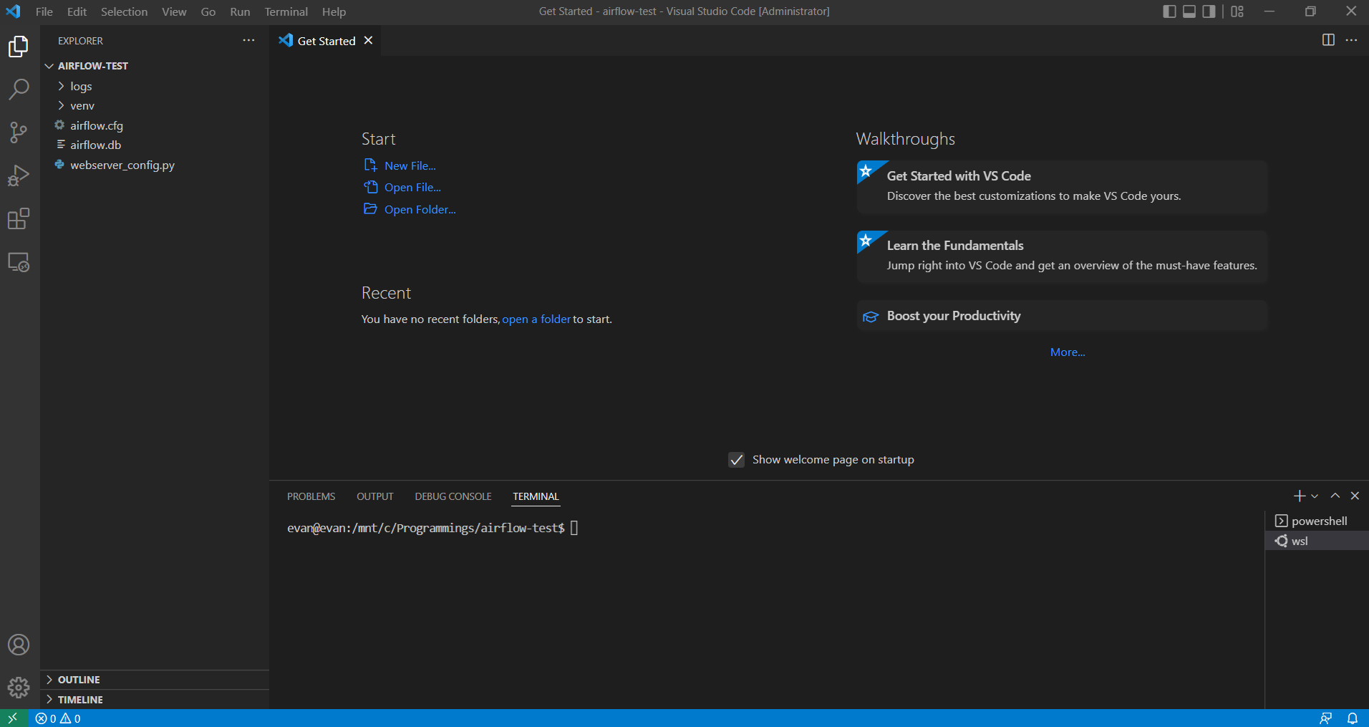Toggle the secondary side bar

pyautogui.click(x=1208, y=11)
